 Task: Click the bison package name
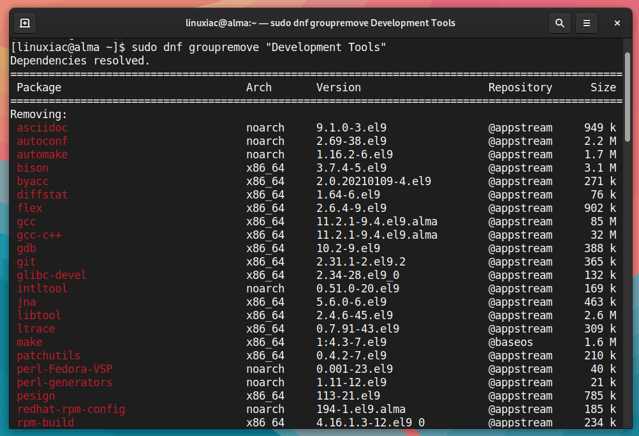33,168
